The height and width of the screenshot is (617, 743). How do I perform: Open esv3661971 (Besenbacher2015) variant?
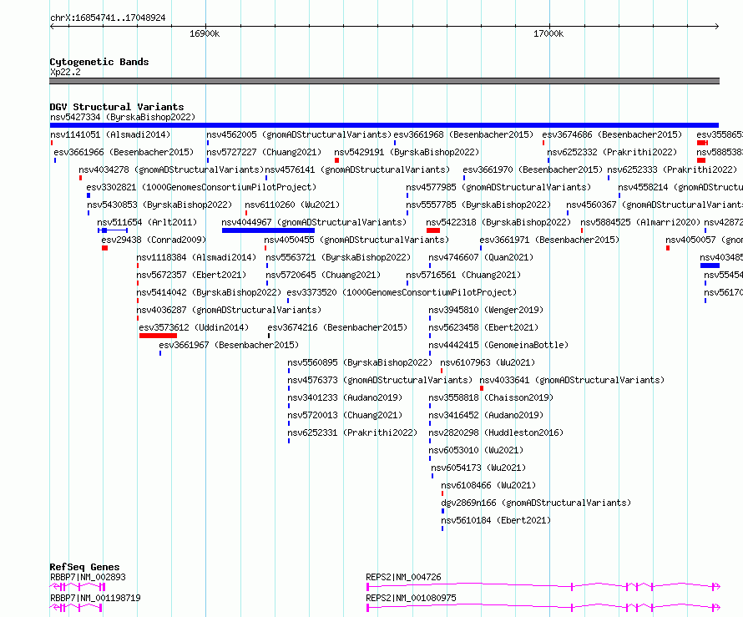(549, 240)
